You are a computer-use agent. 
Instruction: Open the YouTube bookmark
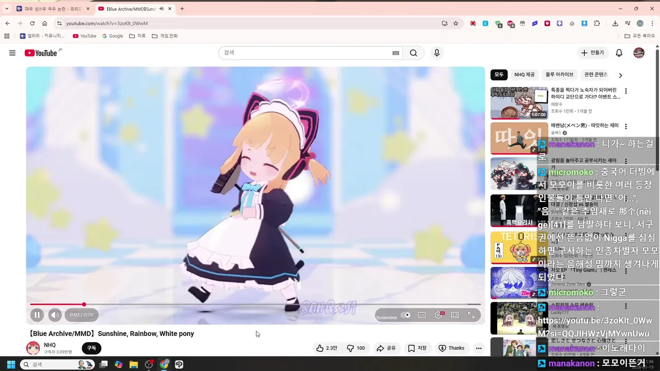coord(85,36)
